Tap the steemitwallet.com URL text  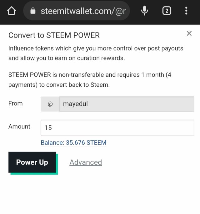click(x=83, y=11)
